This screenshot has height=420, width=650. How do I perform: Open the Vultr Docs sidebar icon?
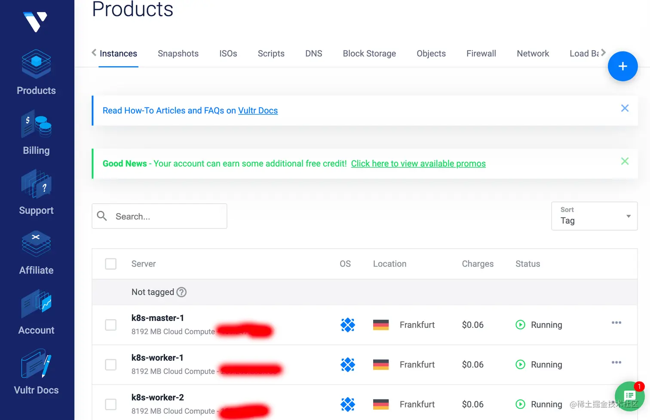tap(36, 364)
